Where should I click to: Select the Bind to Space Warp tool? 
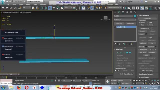coord(20,8)
